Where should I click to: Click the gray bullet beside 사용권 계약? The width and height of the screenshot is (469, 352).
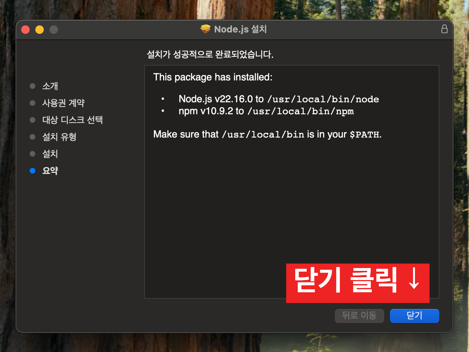32,103
